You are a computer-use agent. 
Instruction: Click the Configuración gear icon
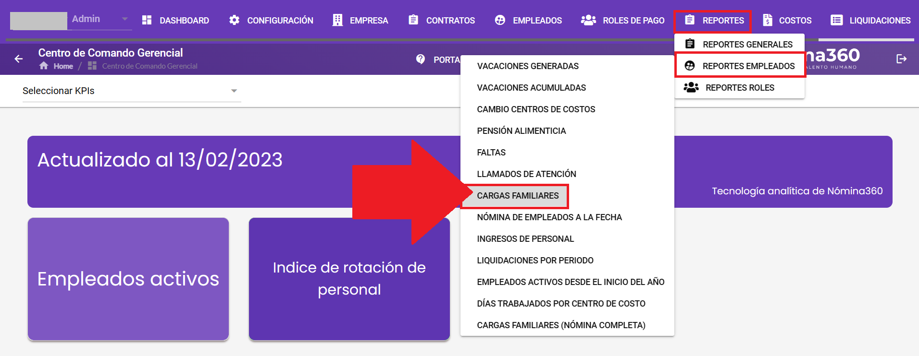tap(234, 20)
